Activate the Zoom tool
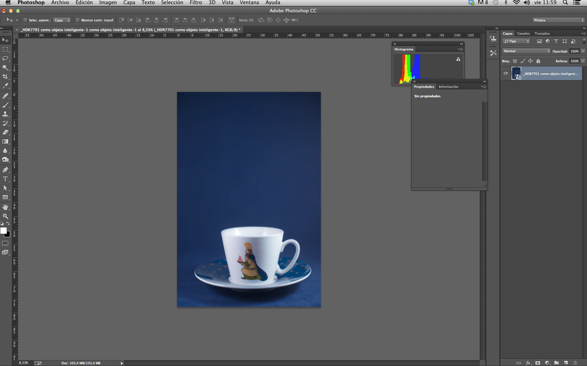 point(5,216)
